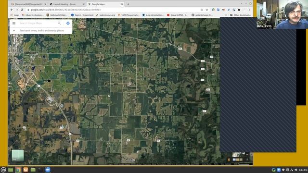Viewport: 308px width, 173px height.
Task: Show the desktop with the green taskbar icon
Action: point(11,170)
